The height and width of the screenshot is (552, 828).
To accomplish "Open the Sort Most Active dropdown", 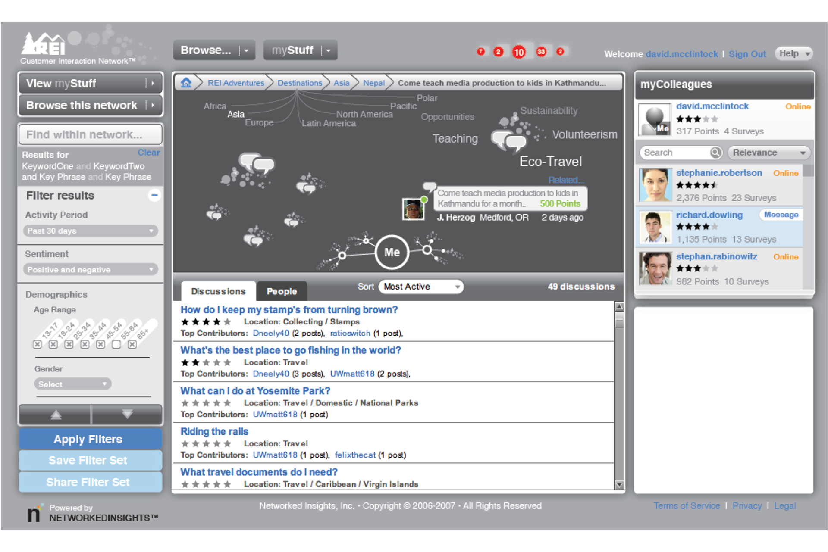I will coord(421,287).
